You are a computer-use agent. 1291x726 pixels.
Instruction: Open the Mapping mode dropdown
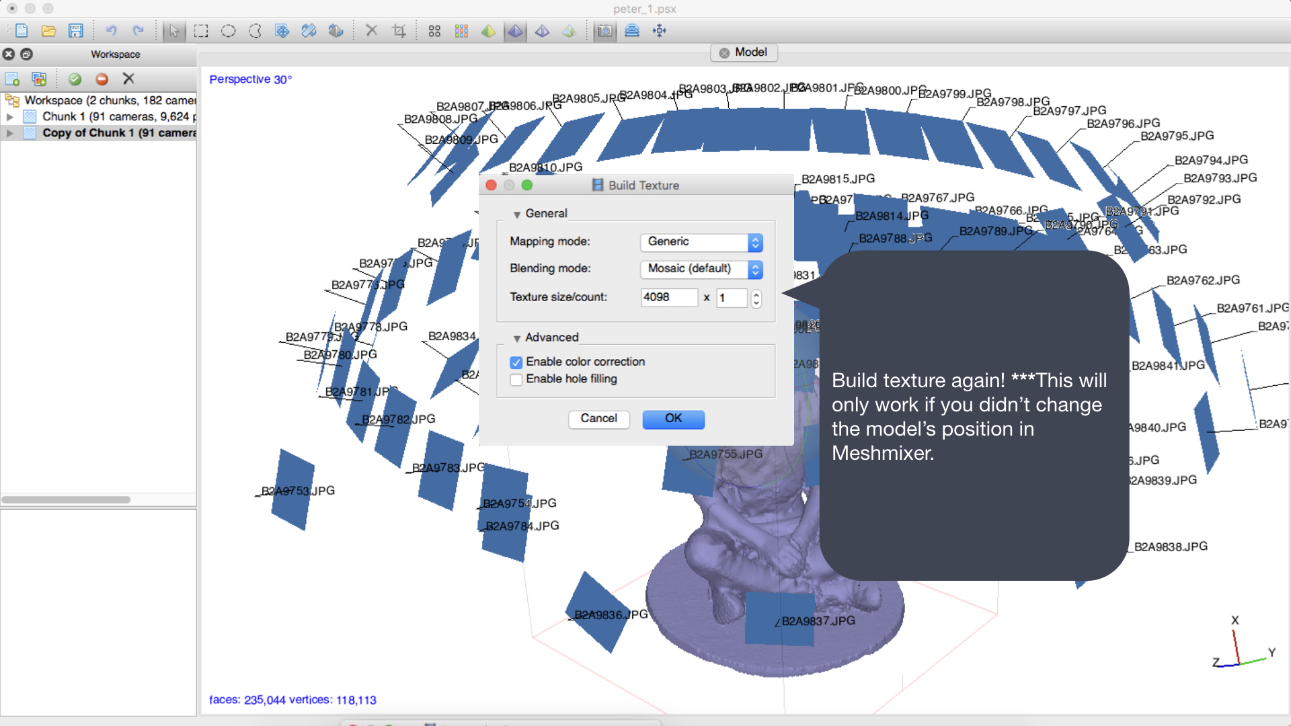(x=701, y=242)
